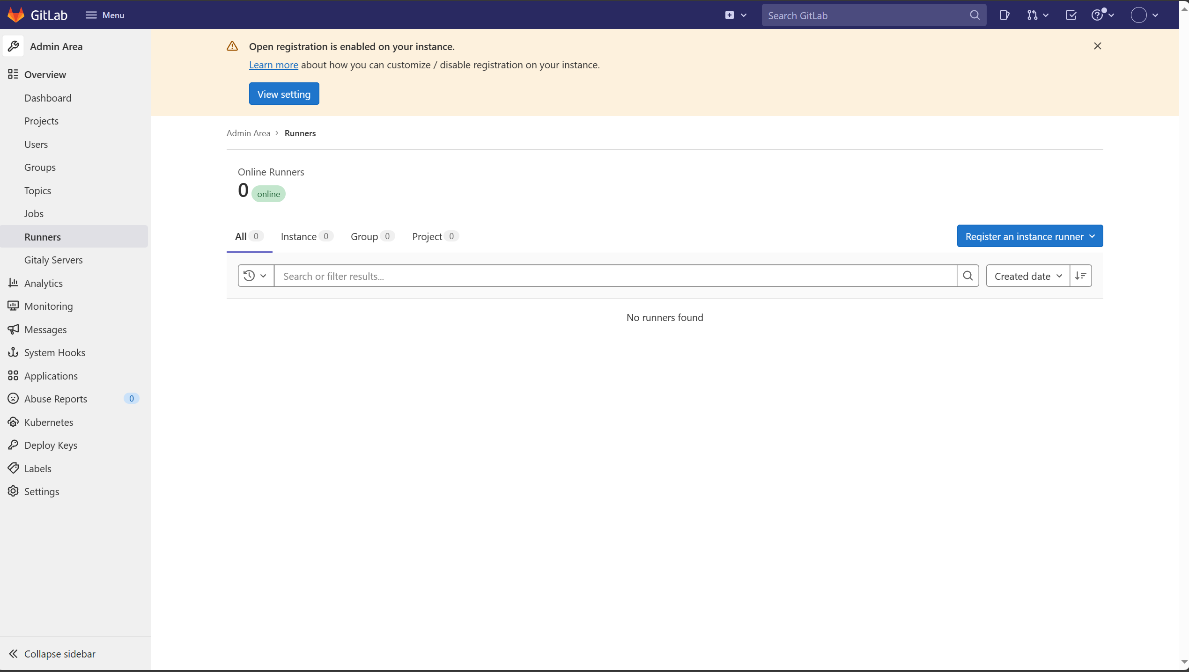The image size is (1189, 672).
Task: Go to Projects in sidebar
Action: tap(41, 121)
